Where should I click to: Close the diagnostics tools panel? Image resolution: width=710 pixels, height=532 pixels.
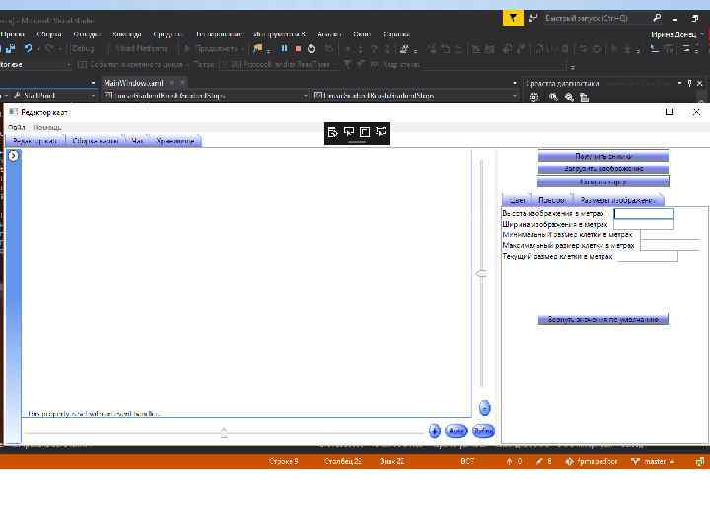[700, 83]
